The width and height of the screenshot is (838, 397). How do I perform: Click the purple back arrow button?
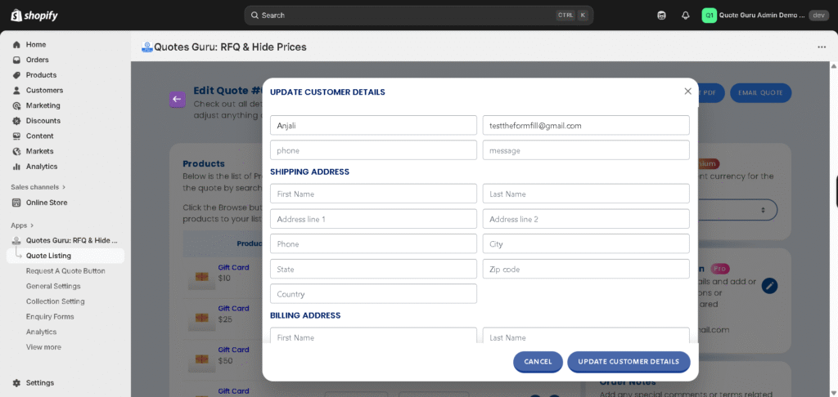177,100
